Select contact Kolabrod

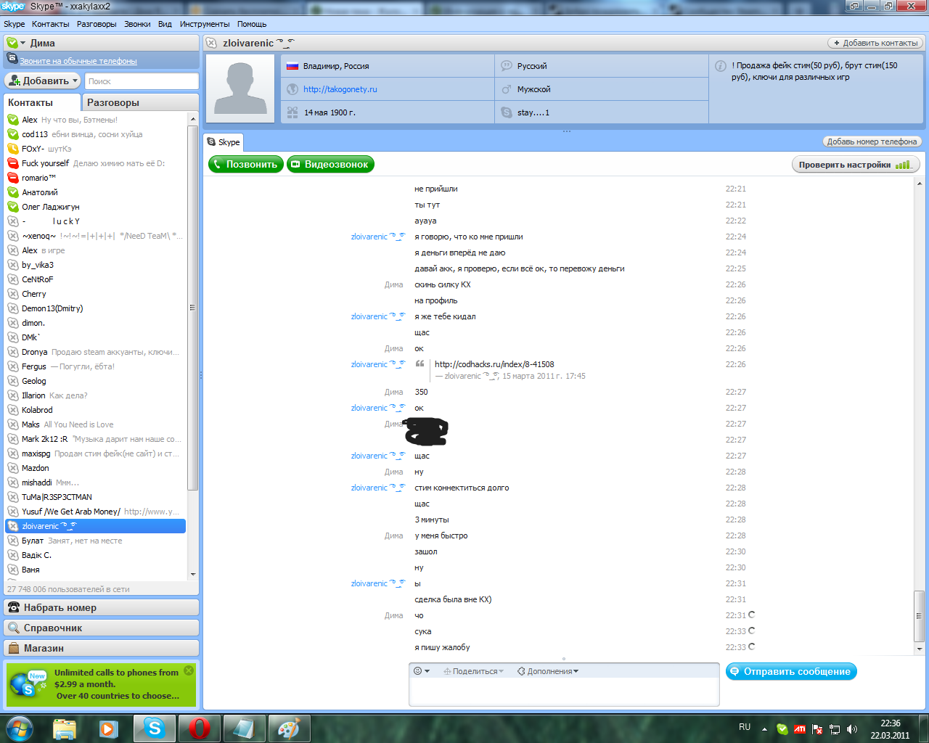coord(96,410)
